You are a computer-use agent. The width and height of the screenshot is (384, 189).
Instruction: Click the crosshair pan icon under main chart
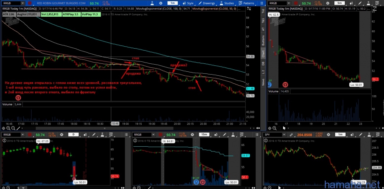tap(4, 128)
